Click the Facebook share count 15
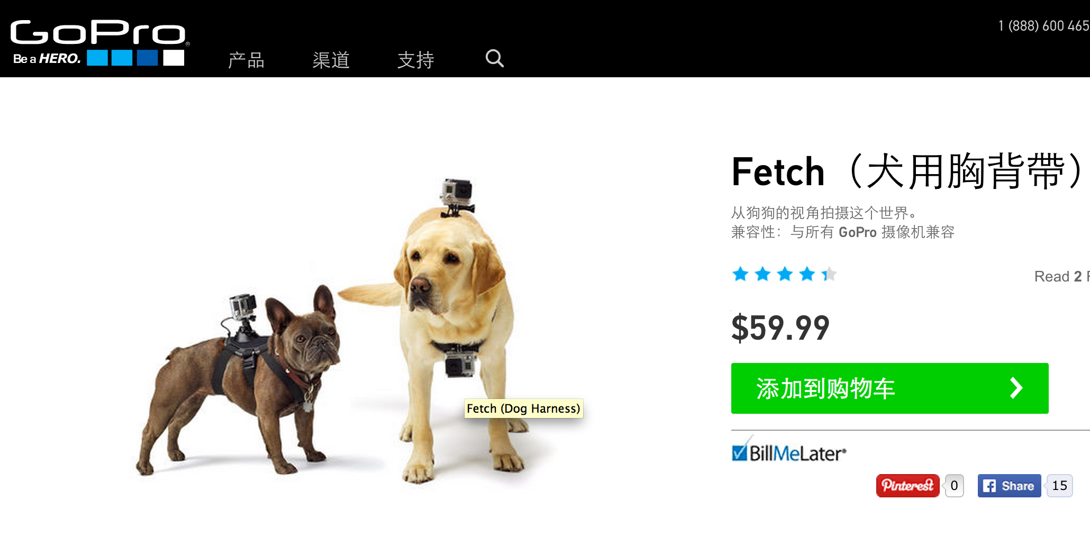The image size is (1090, 545). [x=1059, y=486]
